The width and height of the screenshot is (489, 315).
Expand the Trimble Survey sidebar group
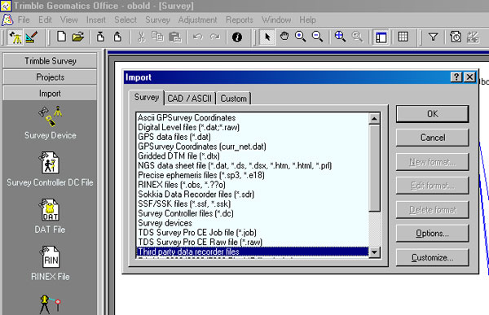(x=50, y=61)
